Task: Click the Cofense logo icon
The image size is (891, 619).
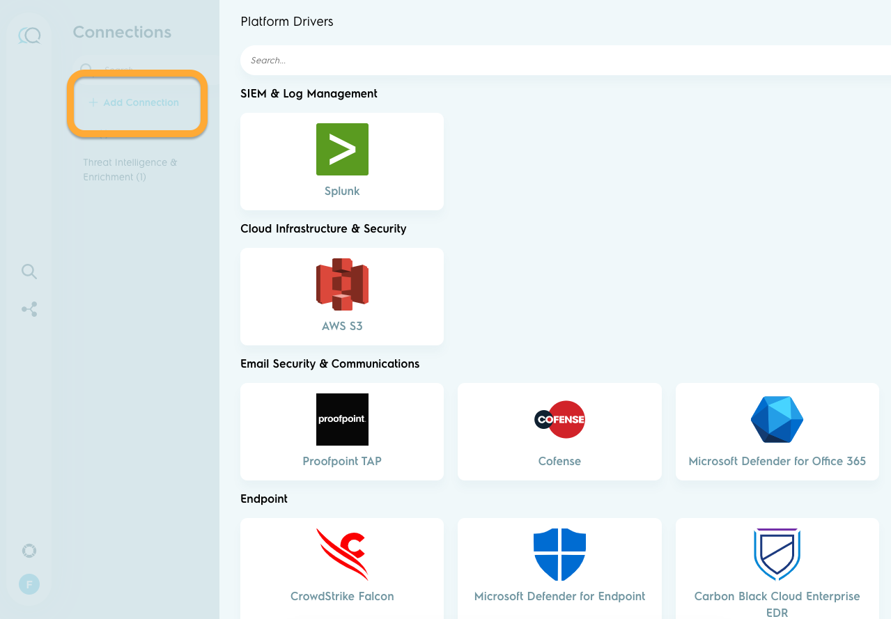Action: [x=559, y=419]
